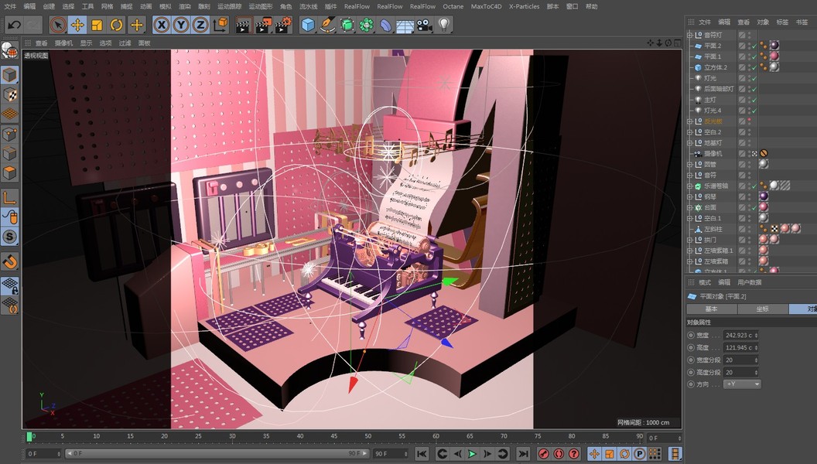This screenshot has height=464, width=817.
Task: Expand the 乐谱卷轴 object
Action: pos(690,186)
